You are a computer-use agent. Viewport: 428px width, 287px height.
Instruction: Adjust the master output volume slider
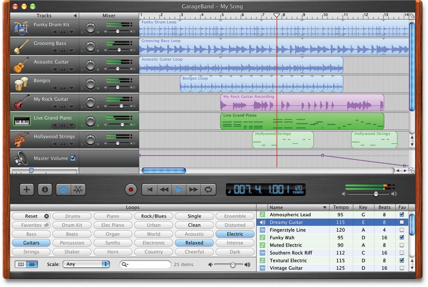[376, 194]
